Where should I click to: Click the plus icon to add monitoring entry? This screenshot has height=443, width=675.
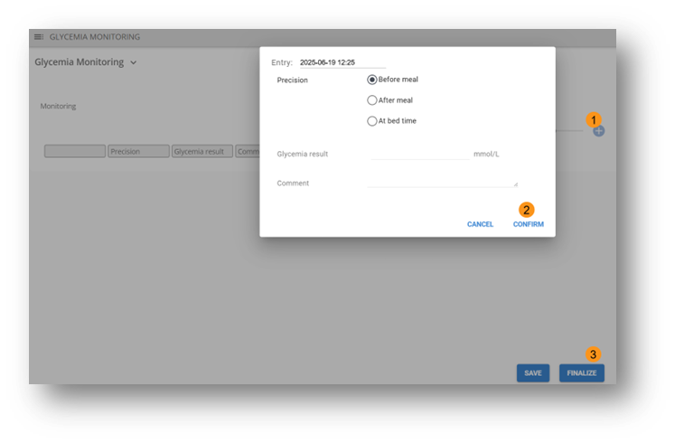coord(598,131)
